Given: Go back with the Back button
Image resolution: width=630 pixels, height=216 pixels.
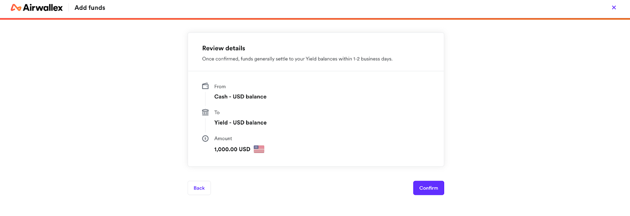Looking at the screenshot, I should [199, 188].
